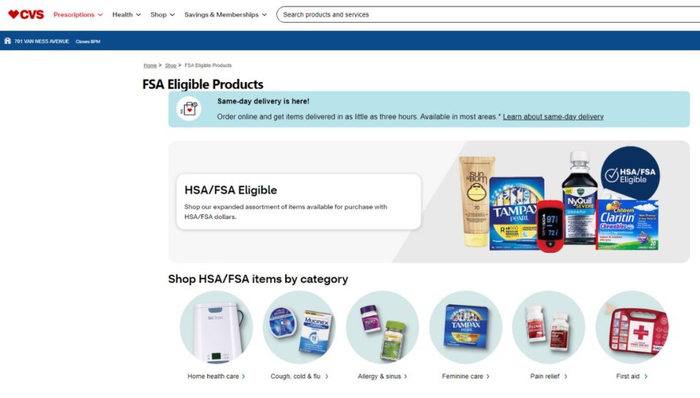Viewport: 700px width, 398px height.
Task: Go to Shop breadcrumb link
Action: 170,65
